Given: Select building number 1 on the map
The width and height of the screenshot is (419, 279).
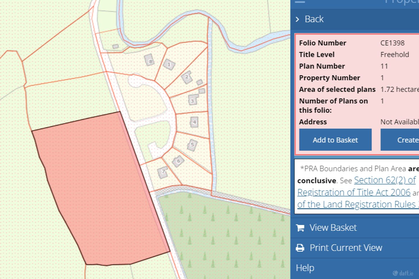Looking at the screenshot, I should pyautogui.click(x=169, y=65).
